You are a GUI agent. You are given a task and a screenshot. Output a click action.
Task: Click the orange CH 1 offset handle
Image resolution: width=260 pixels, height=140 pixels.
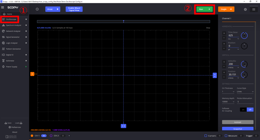[x=32, y=74]
